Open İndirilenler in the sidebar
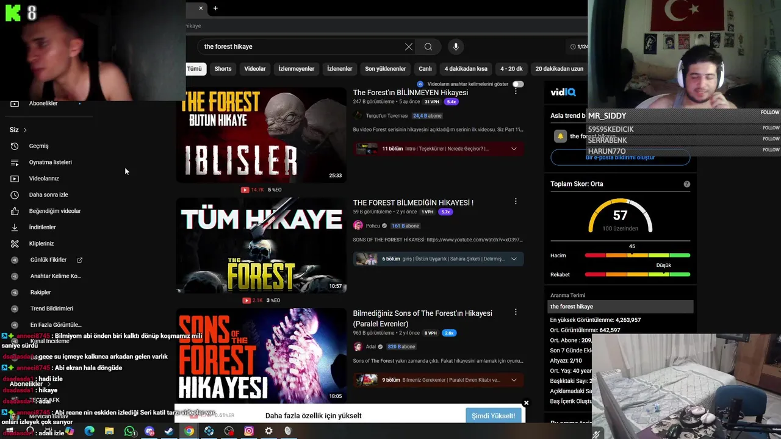The width and height of the screenshot is (781, 439). (x=42, y=227)
